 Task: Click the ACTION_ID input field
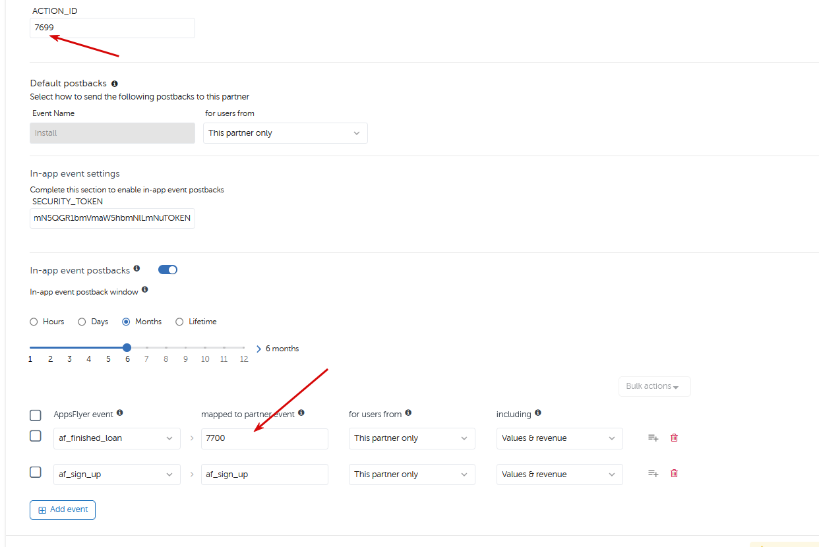point(112,28)
